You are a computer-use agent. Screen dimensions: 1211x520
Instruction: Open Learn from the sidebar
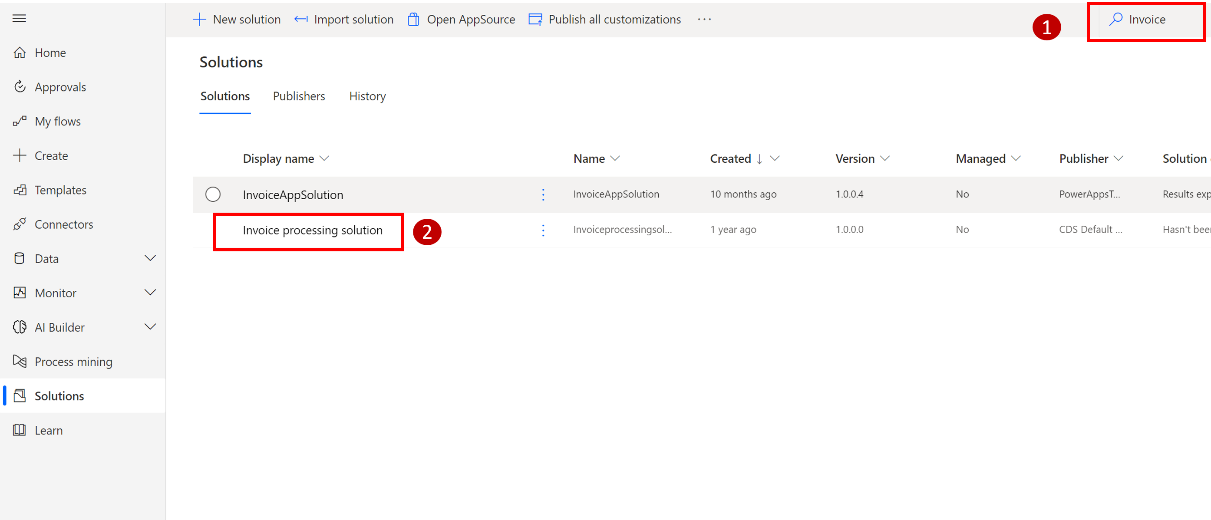pos(49,430)
